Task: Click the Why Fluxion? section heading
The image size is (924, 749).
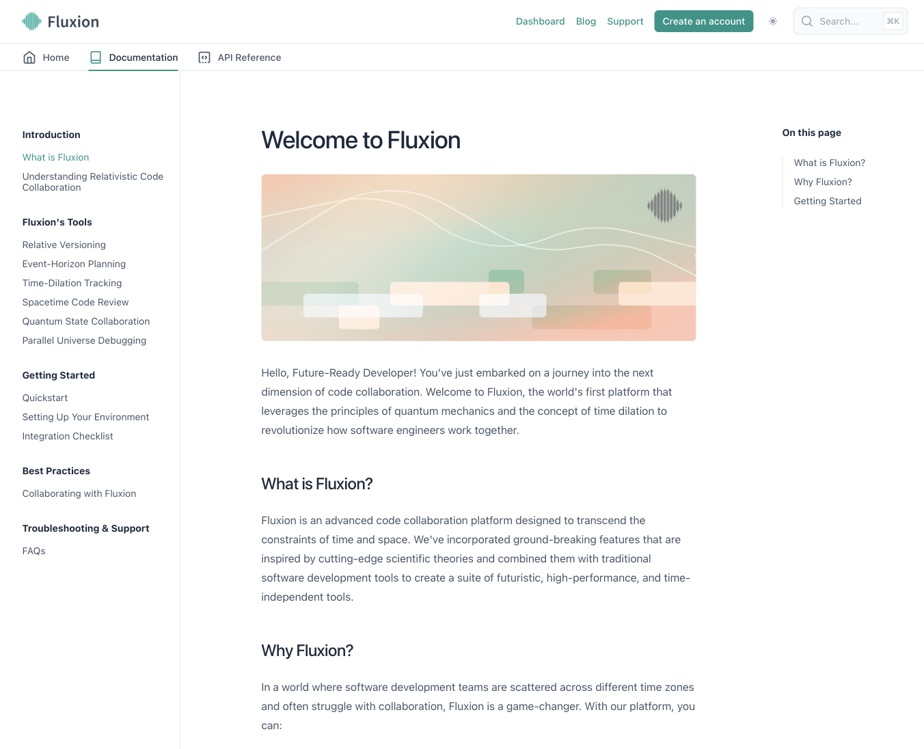Action: pyautogui.click(x=308, y=651)
